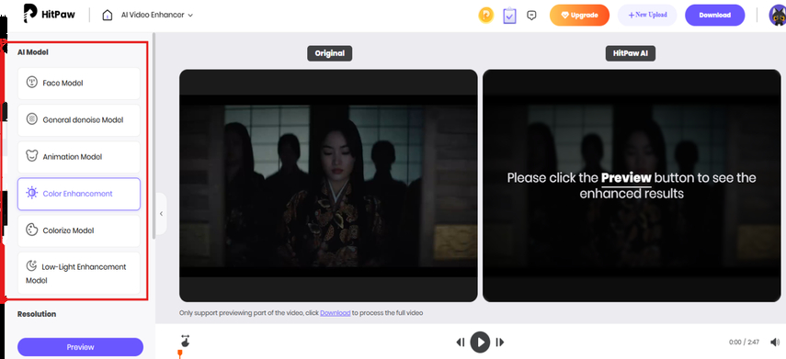786x359 pixels.
Task: Open the AI Video Enhancer dropdown
Action: [x=156, y=15]
